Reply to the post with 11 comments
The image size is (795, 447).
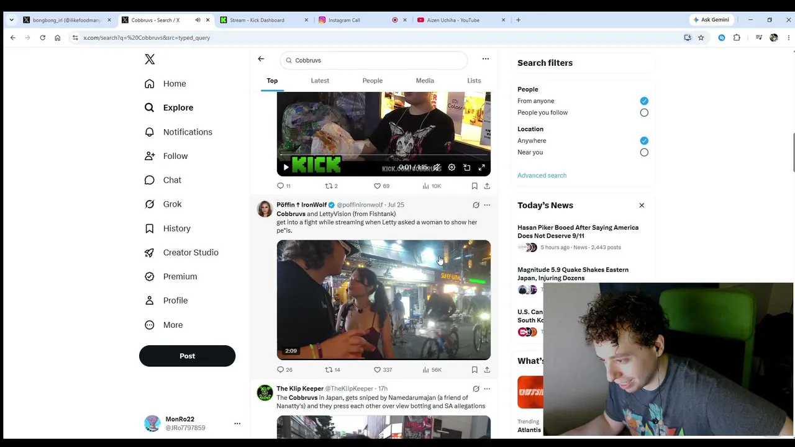click(x=283, y=186)
